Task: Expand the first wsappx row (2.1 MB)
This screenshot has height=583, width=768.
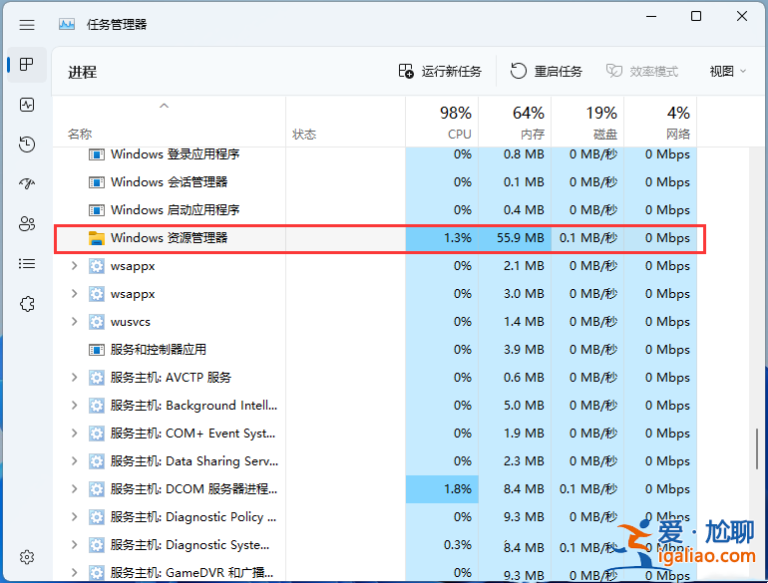Action: tap(75, 266)
